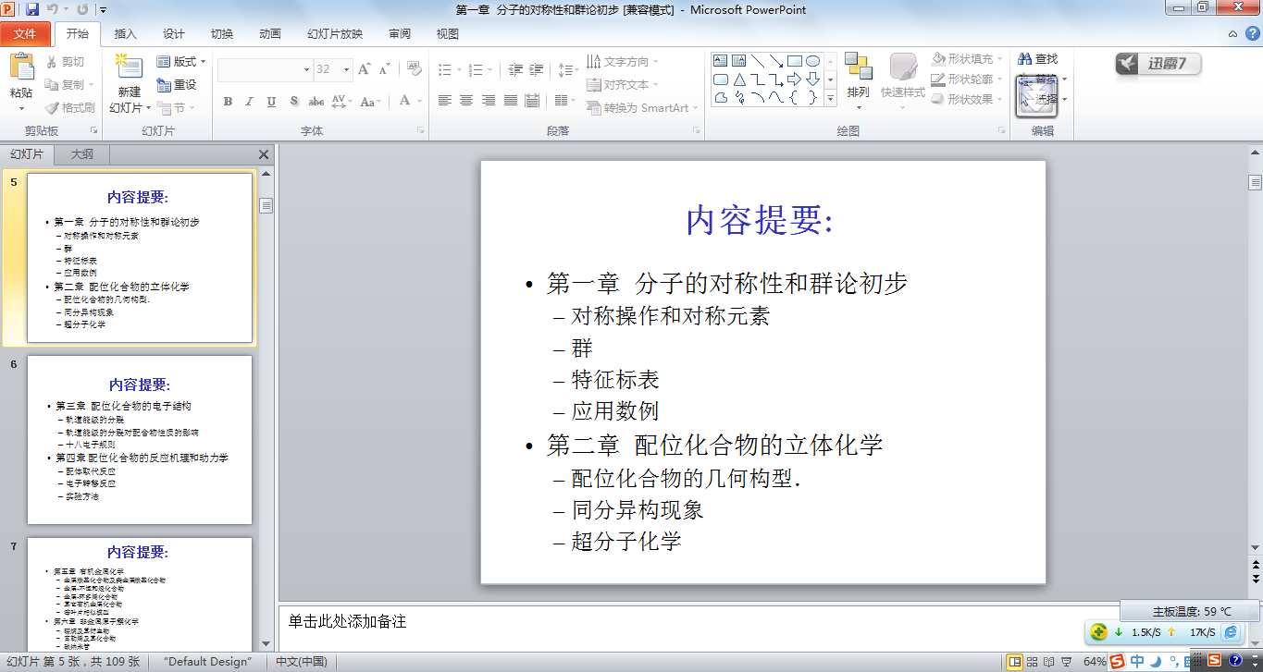Screen dimensions: 1263x672
Task: Open the Layout (版式) dropdown
Action: (x=181, y=62)
